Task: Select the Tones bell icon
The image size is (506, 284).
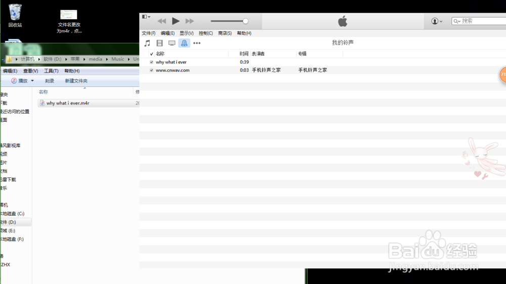Action: 184,43
